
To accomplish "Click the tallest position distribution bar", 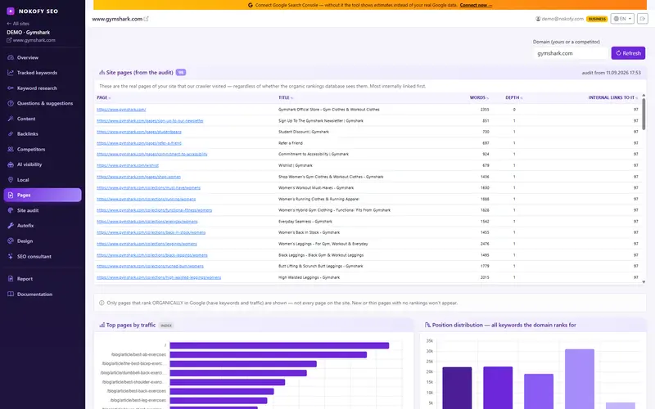I will click(x=580, y=379).
